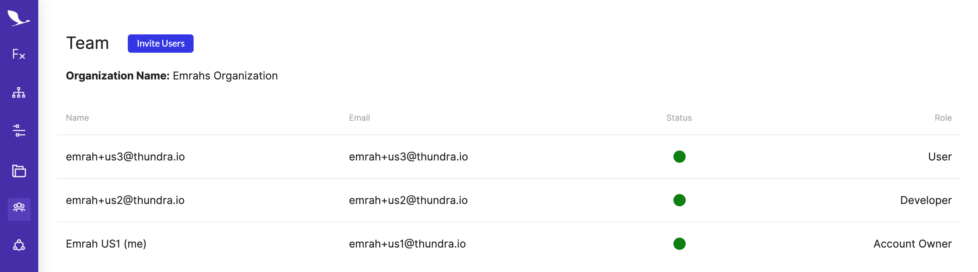Click the green status dot for emrah+us3
978x272 pixels.
679,157
